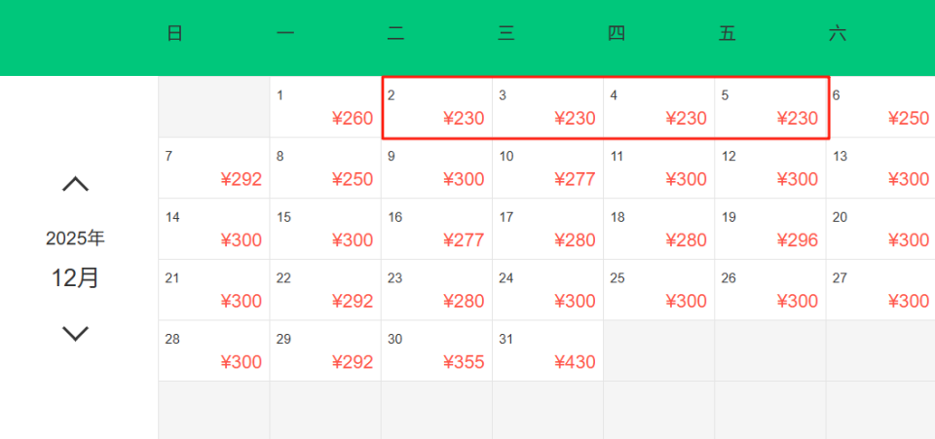Select December 14 priced ¥300
The height and width of the screenshot is (439, 935).
pyautogui.click(x=214, y=229)
